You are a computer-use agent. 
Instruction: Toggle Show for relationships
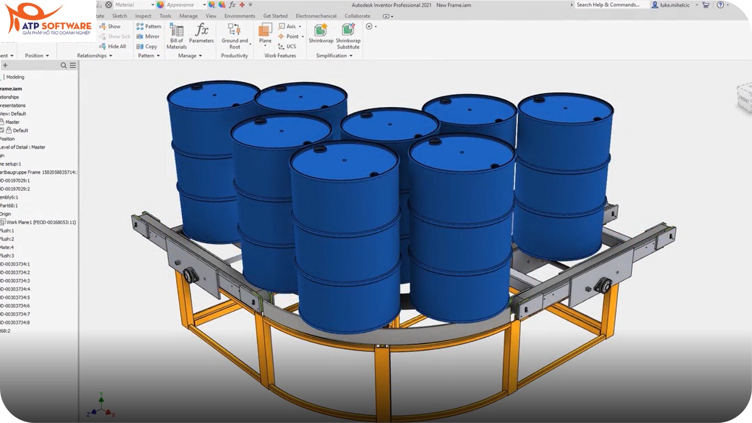(x=111, y=26)
